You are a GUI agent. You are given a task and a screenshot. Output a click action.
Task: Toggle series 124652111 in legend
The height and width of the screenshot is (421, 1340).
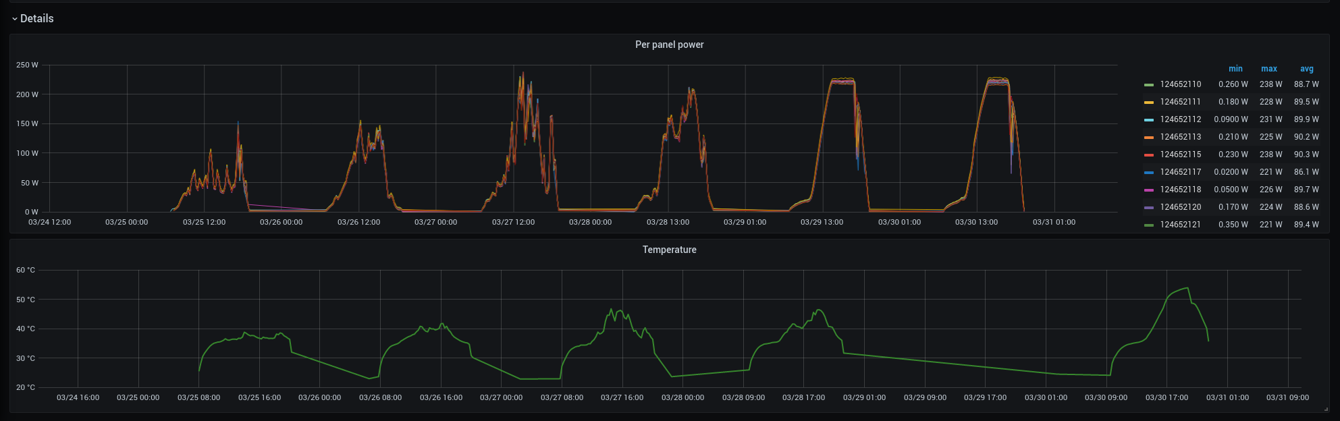1181,102
